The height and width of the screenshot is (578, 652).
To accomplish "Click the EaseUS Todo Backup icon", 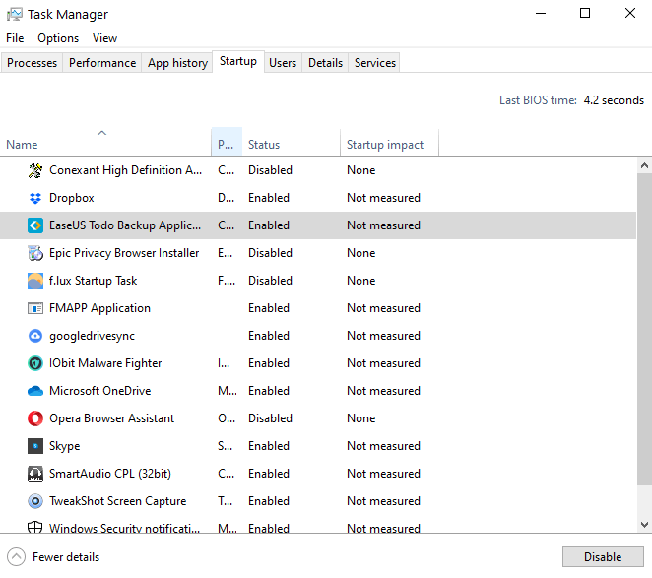I will 35,225.
